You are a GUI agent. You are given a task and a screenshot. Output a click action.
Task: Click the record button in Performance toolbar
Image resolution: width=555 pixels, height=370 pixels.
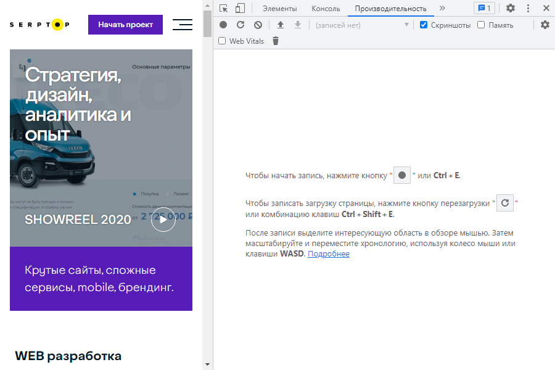pos(223,25)
